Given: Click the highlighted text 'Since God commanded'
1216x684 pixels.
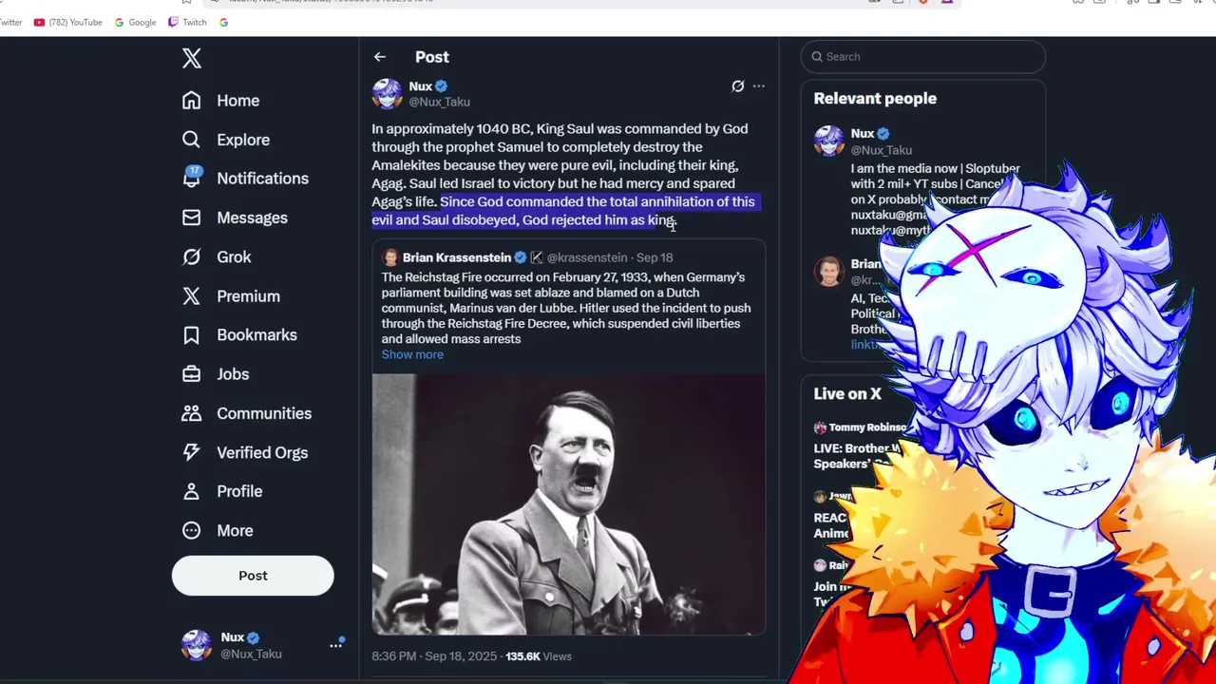Looking at the screenshot, I should [512, 201].
